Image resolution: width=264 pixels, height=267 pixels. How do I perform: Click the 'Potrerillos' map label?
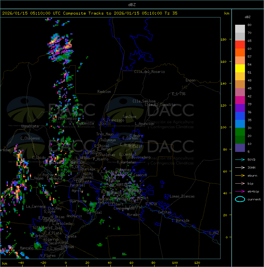[x=53, y=175]
